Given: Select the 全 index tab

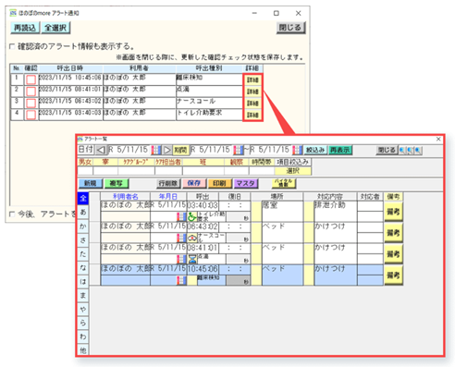Looking at the screenshot, I should 83,198.
